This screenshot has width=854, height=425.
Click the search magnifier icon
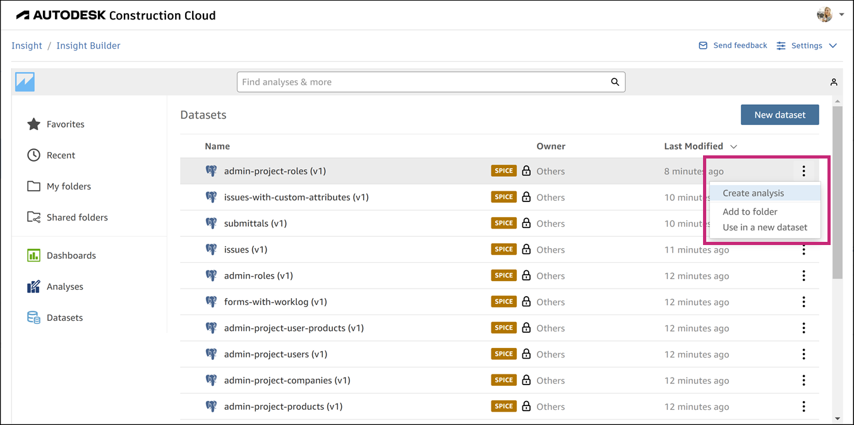[x=615, y=82]
